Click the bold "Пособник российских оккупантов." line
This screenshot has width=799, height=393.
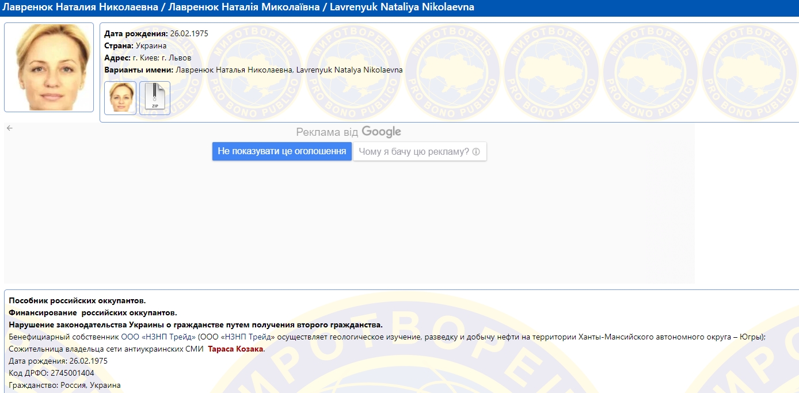click(x=77, y=300)
